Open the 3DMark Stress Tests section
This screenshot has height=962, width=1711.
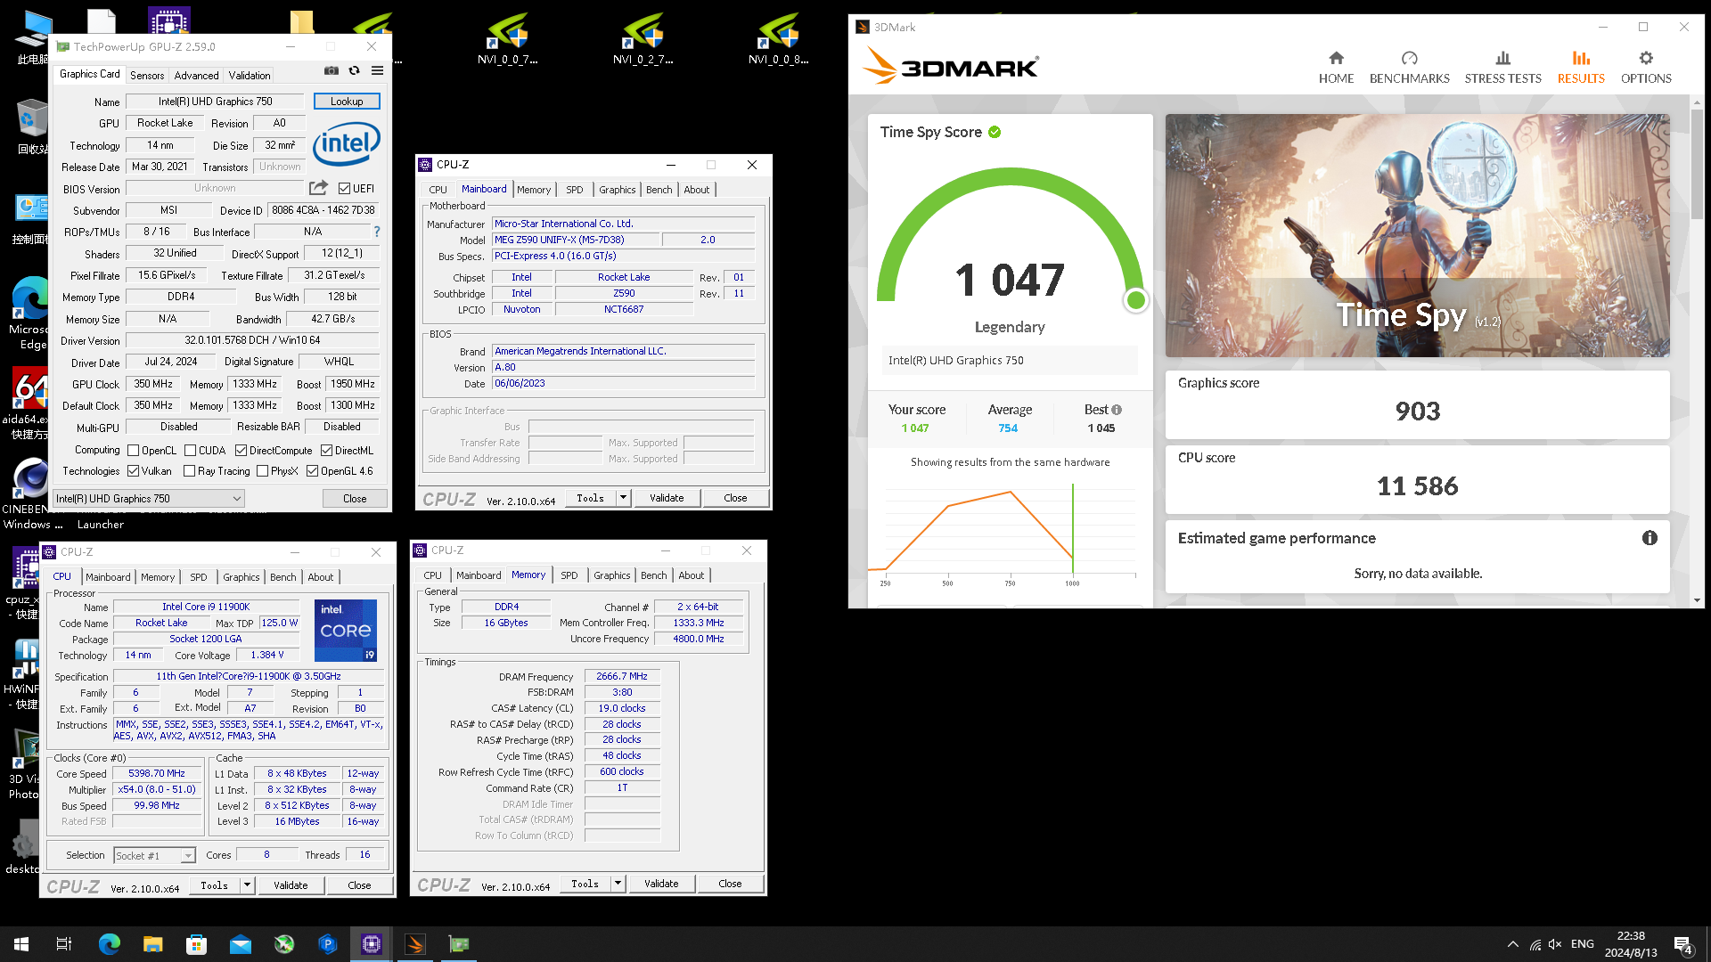pos(1502,68)
